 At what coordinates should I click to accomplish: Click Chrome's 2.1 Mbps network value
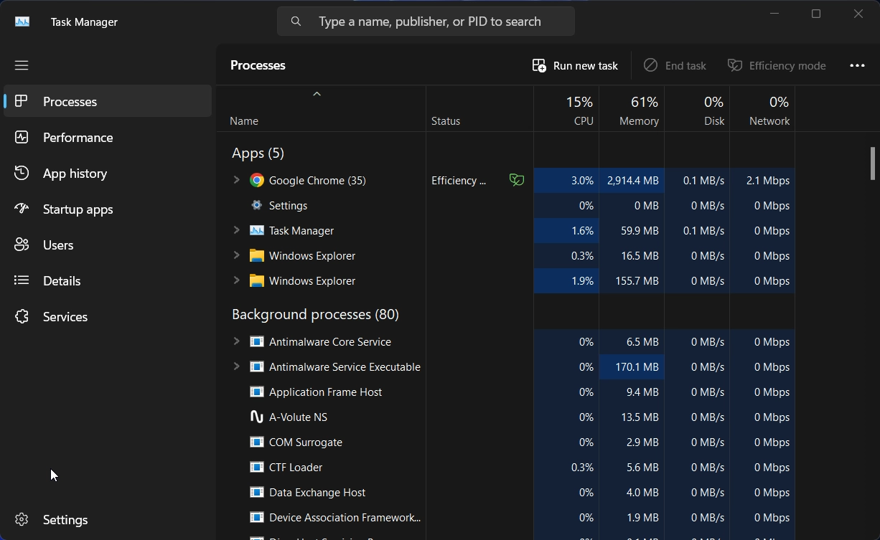tap(767, 180)
